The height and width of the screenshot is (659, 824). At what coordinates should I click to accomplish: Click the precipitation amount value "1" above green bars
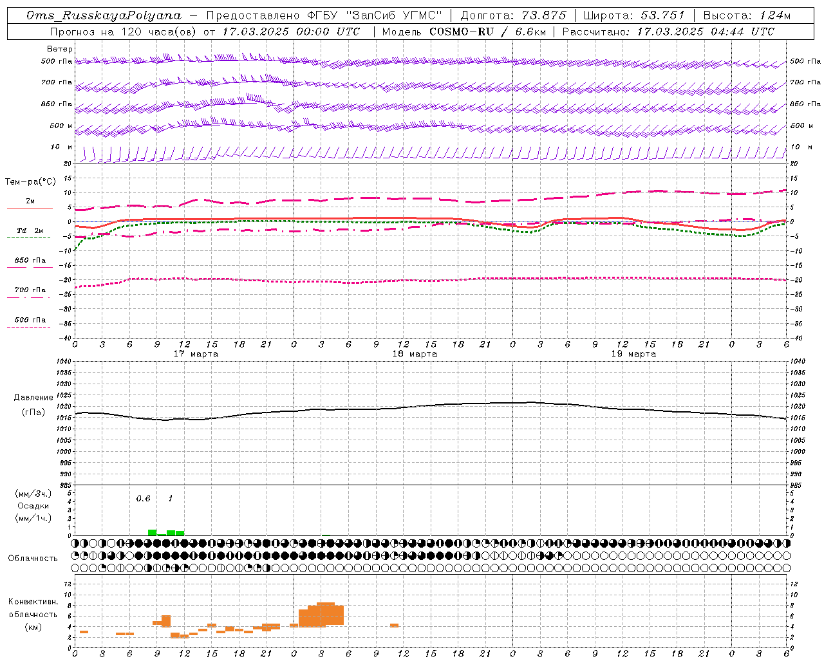click(171, 498)
